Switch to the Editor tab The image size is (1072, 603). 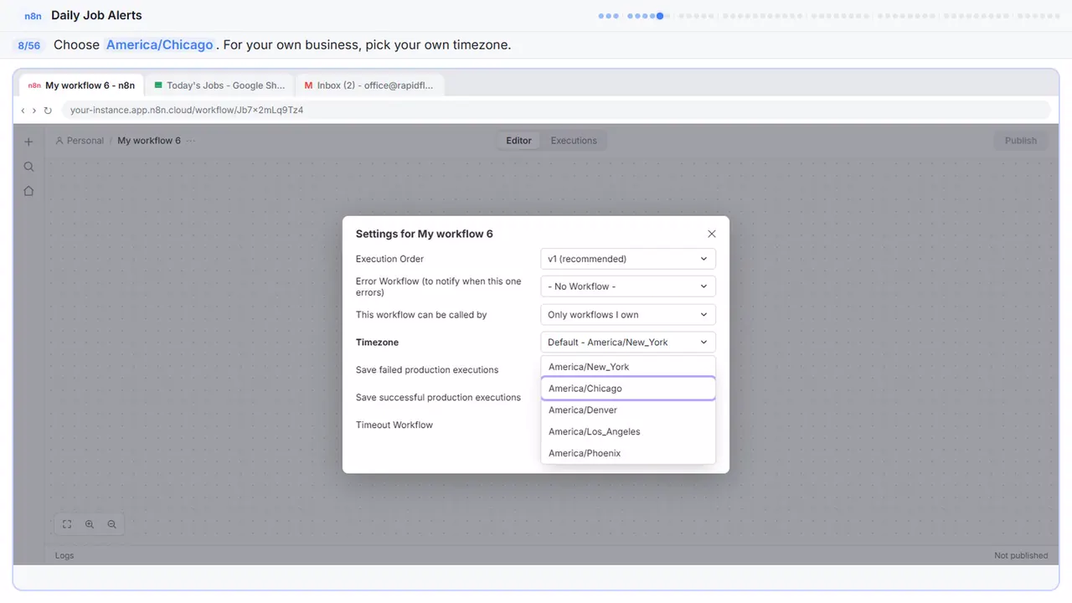(x=518, y=141)
